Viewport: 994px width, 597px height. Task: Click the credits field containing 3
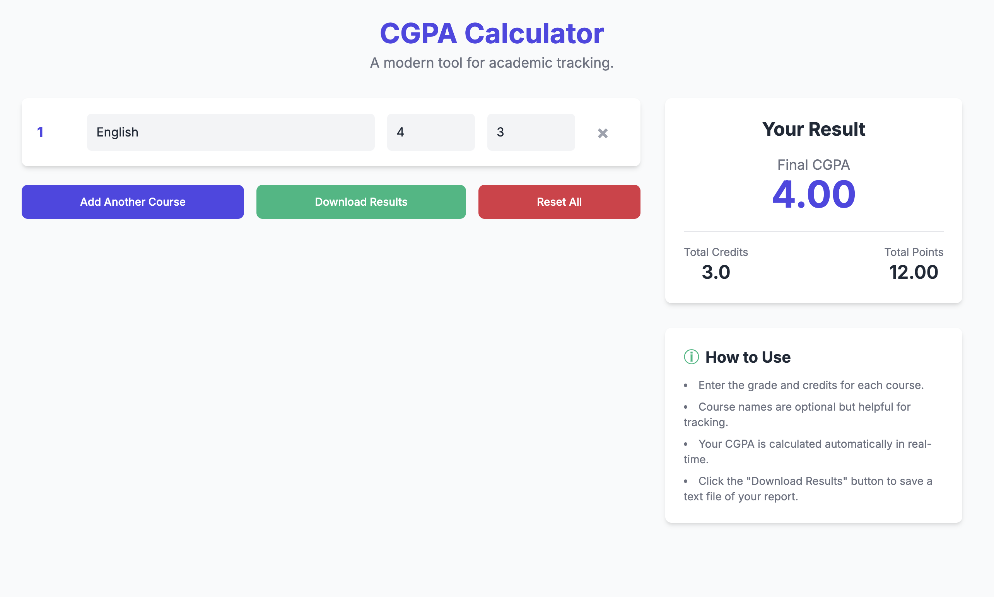pyautogui.click(x=531, y=131)
